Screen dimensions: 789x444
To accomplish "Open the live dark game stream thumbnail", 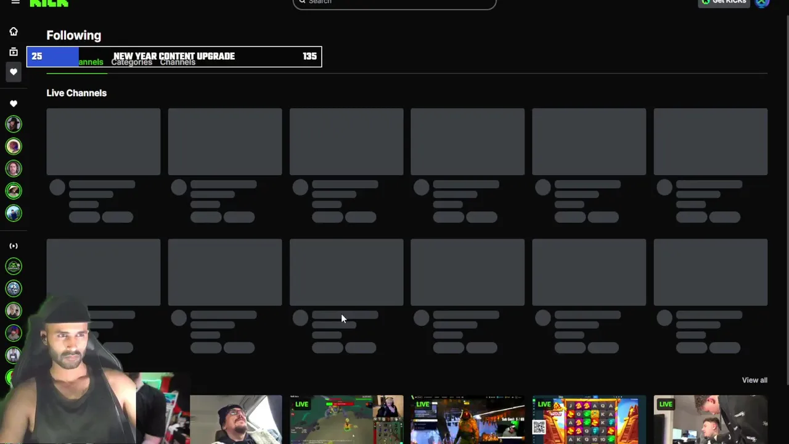I will [x=468, y=419].
